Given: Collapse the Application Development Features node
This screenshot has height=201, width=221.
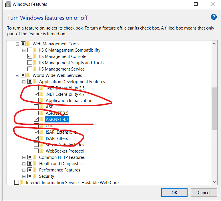Looking at the screenshot, I should click(24, 82).
